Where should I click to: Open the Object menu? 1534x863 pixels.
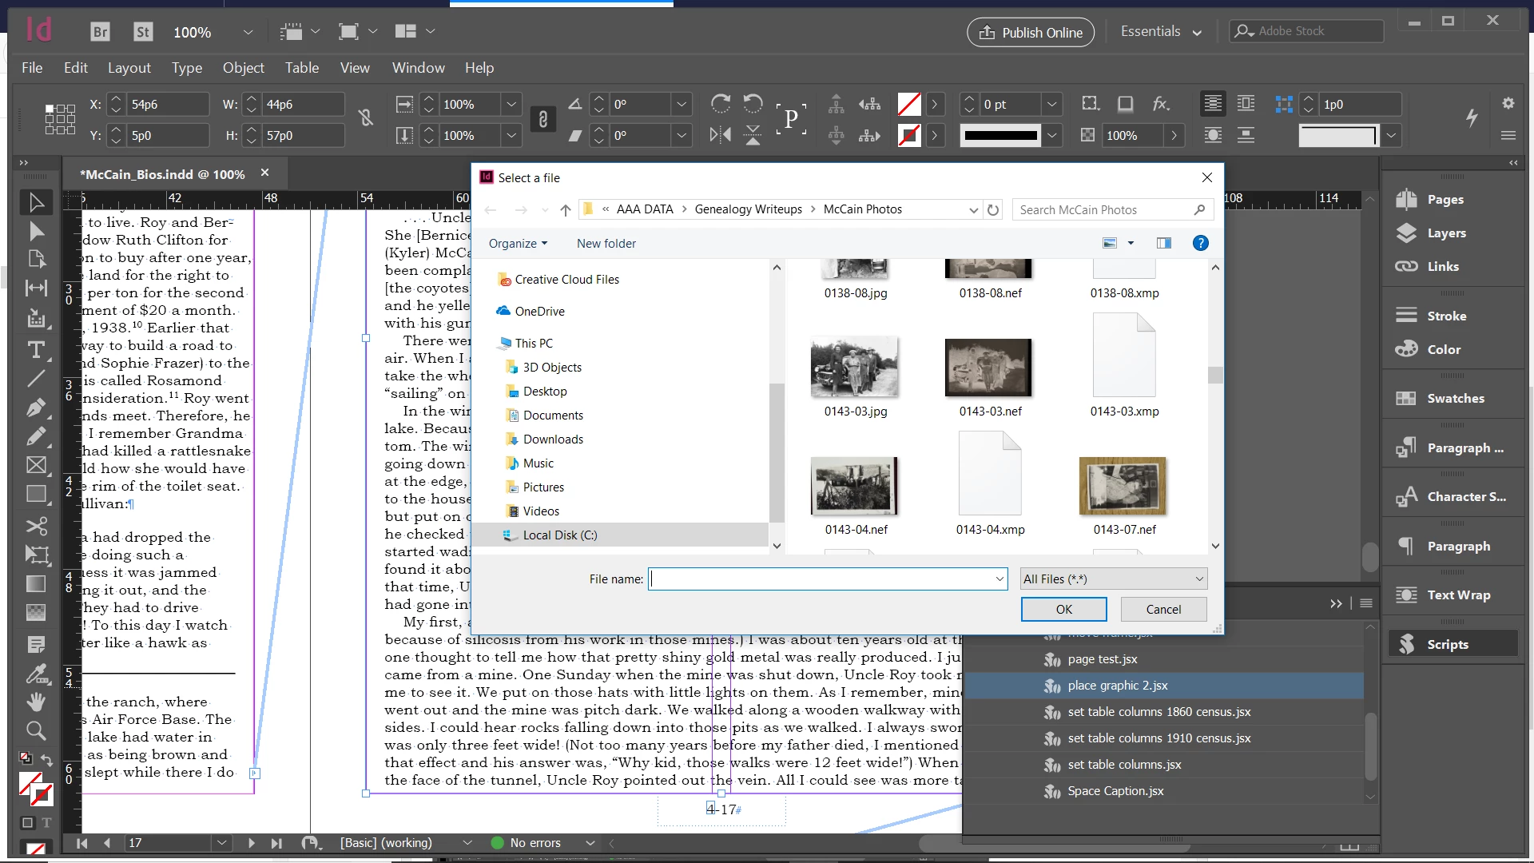tap(243, 68)
